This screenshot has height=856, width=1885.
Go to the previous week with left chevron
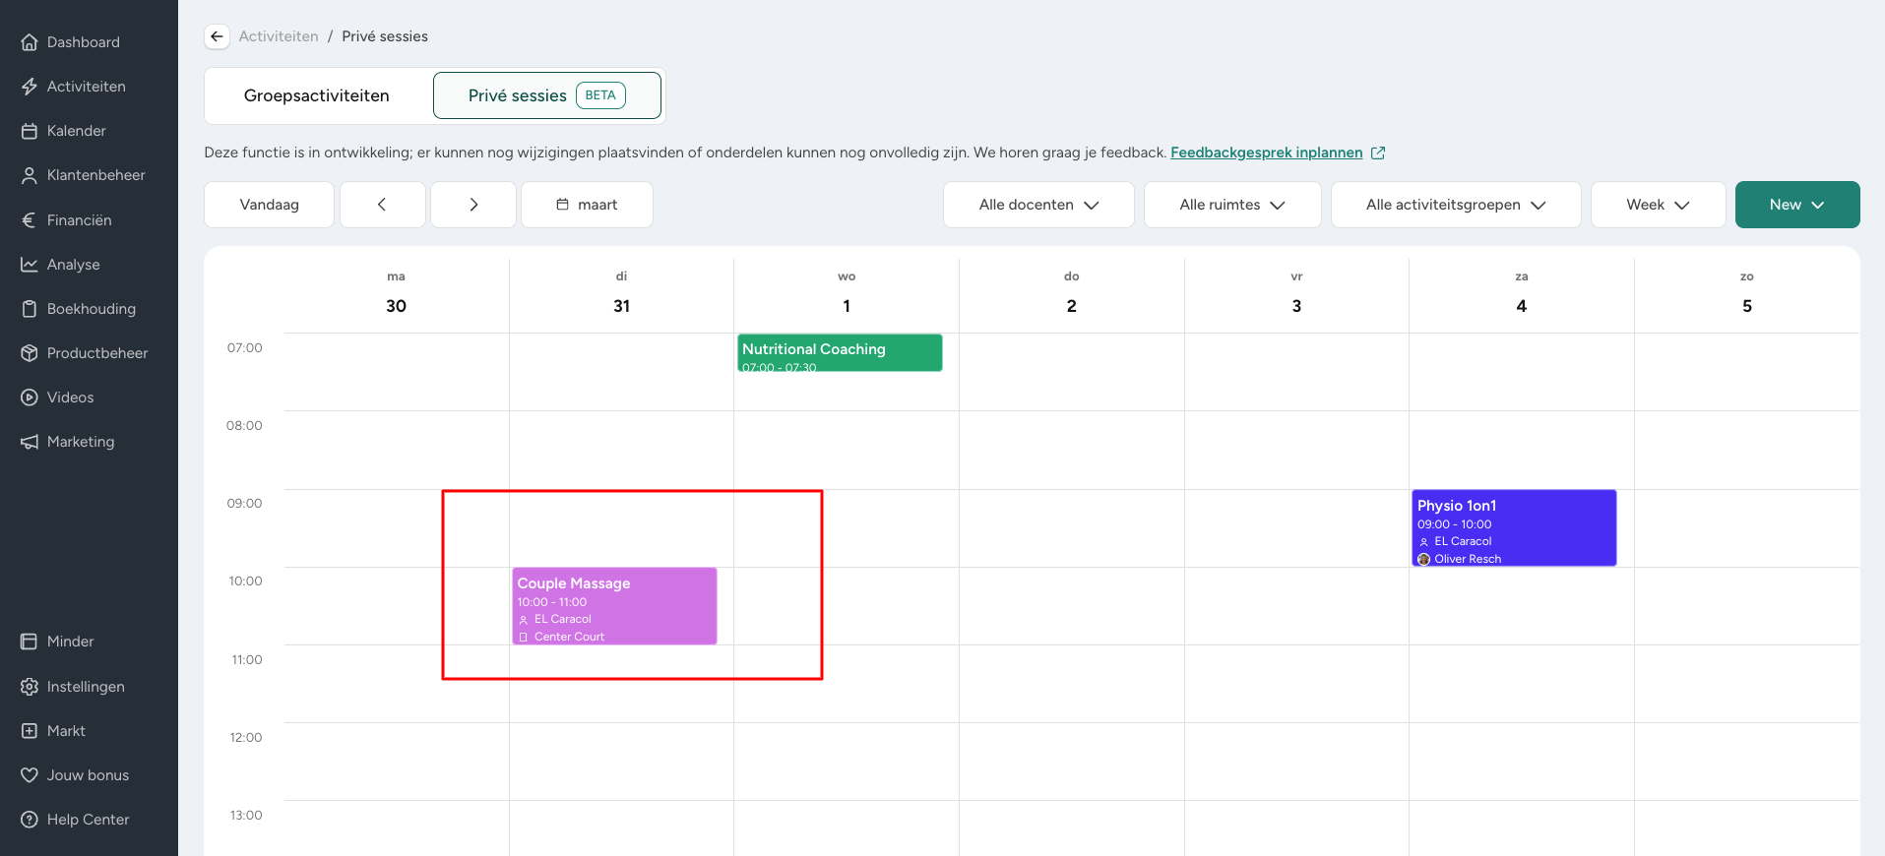(382, 205)
